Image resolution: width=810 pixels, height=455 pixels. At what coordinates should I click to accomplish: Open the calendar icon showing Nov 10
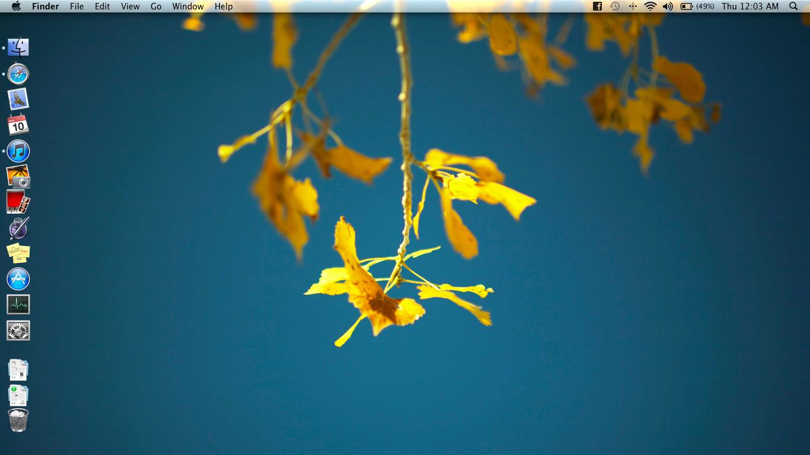(x=18, y=125)
